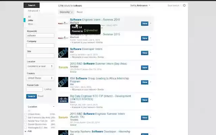Click the Postal Code Lookup link
Viewport: 216px width, 135px height.
tap(48, 89)
